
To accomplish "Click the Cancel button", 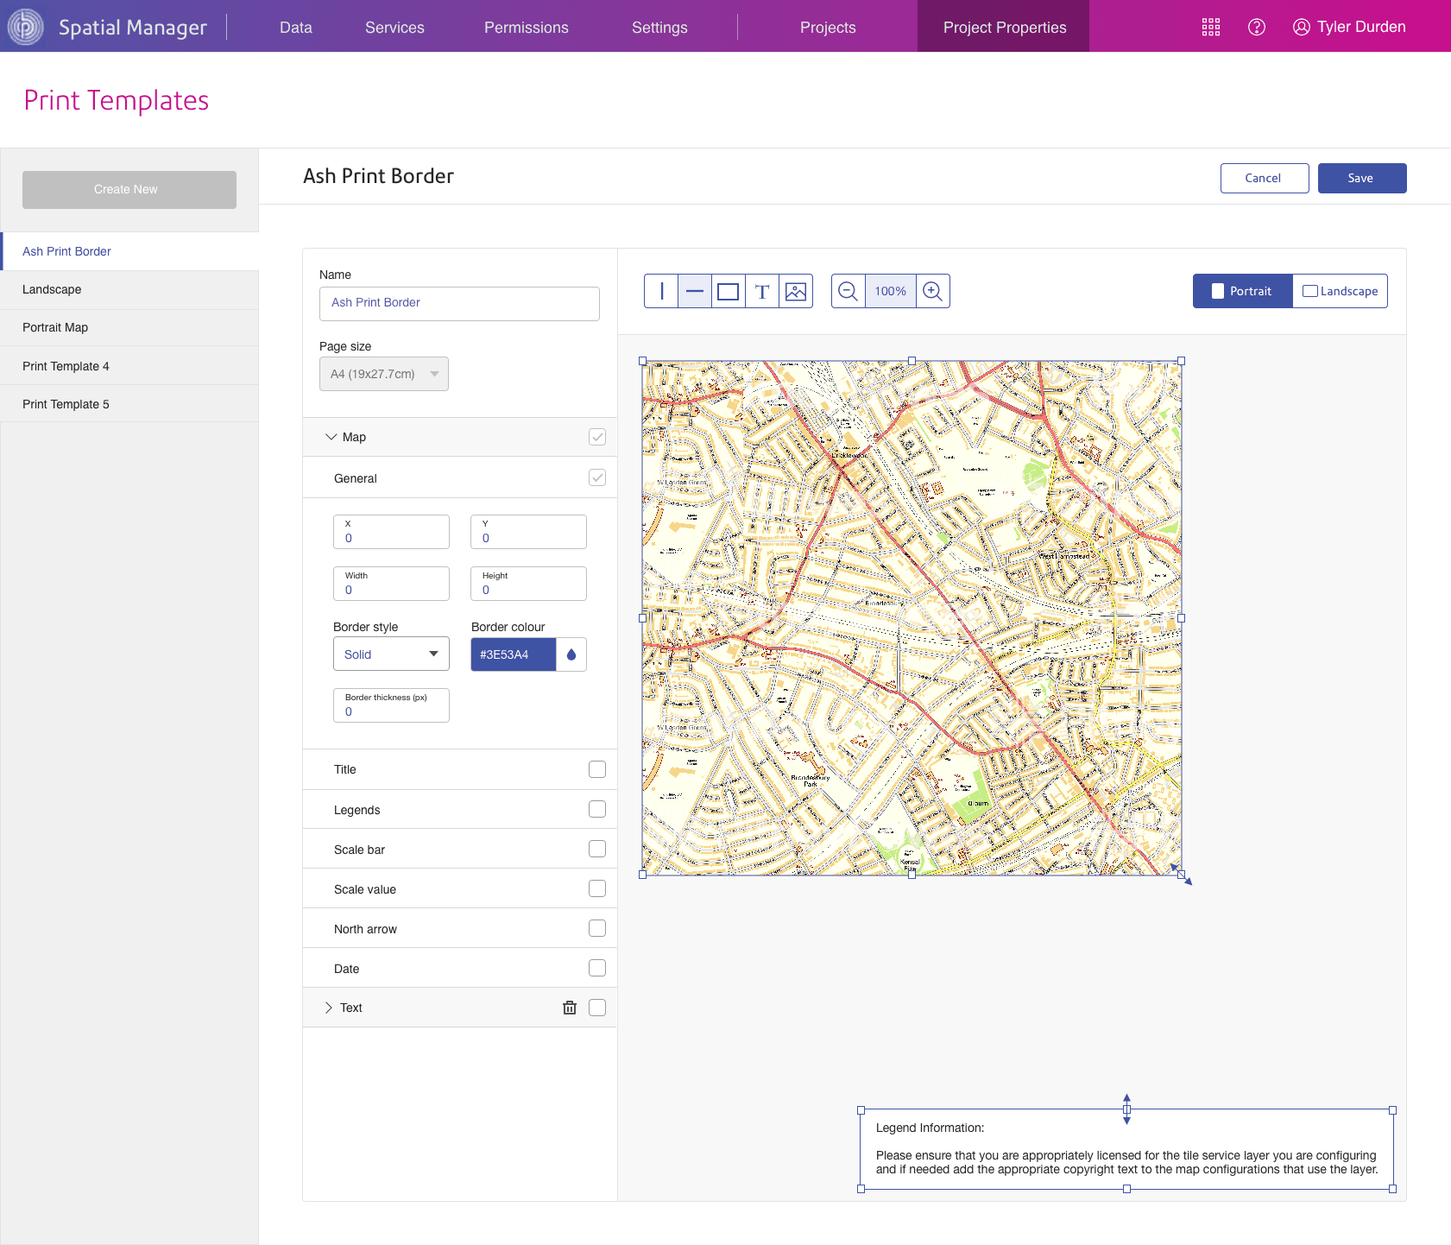I will click(x=1265, y=178).
